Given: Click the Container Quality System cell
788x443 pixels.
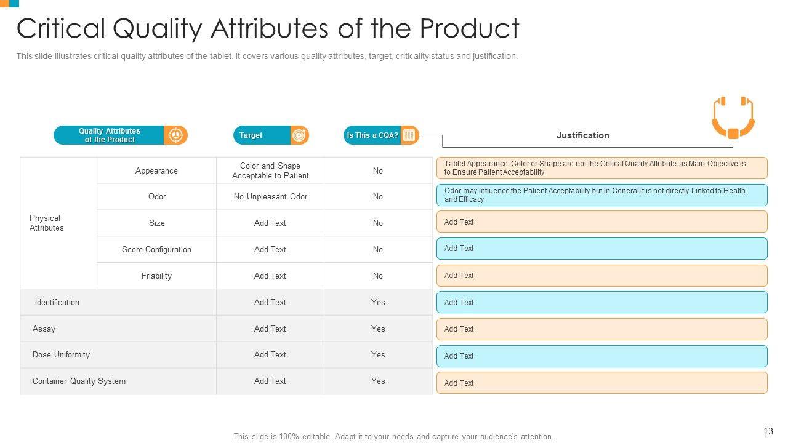Looking at the screenshot, I should coord(79,381).
